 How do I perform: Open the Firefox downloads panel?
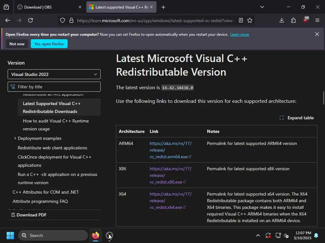click(x=282, y=20)
